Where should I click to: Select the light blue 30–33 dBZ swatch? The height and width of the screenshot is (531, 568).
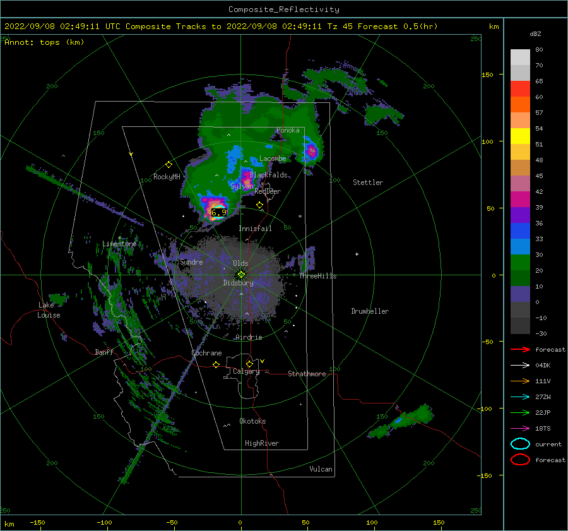(x=520, y=246)
